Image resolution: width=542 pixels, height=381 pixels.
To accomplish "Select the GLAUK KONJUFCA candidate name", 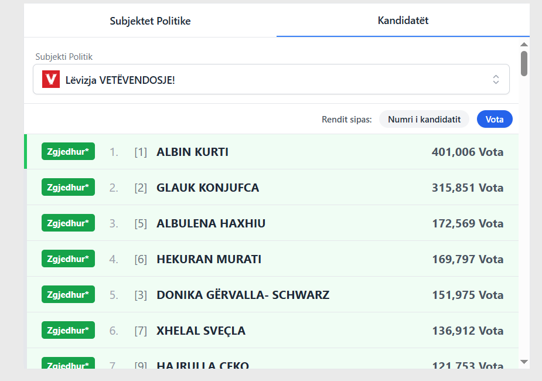I will (207, 188).
